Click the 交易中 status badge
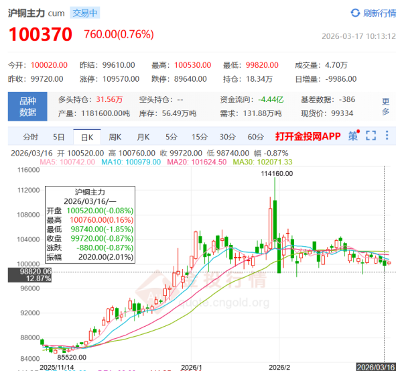The image size is (402, 371). (85, 13)
